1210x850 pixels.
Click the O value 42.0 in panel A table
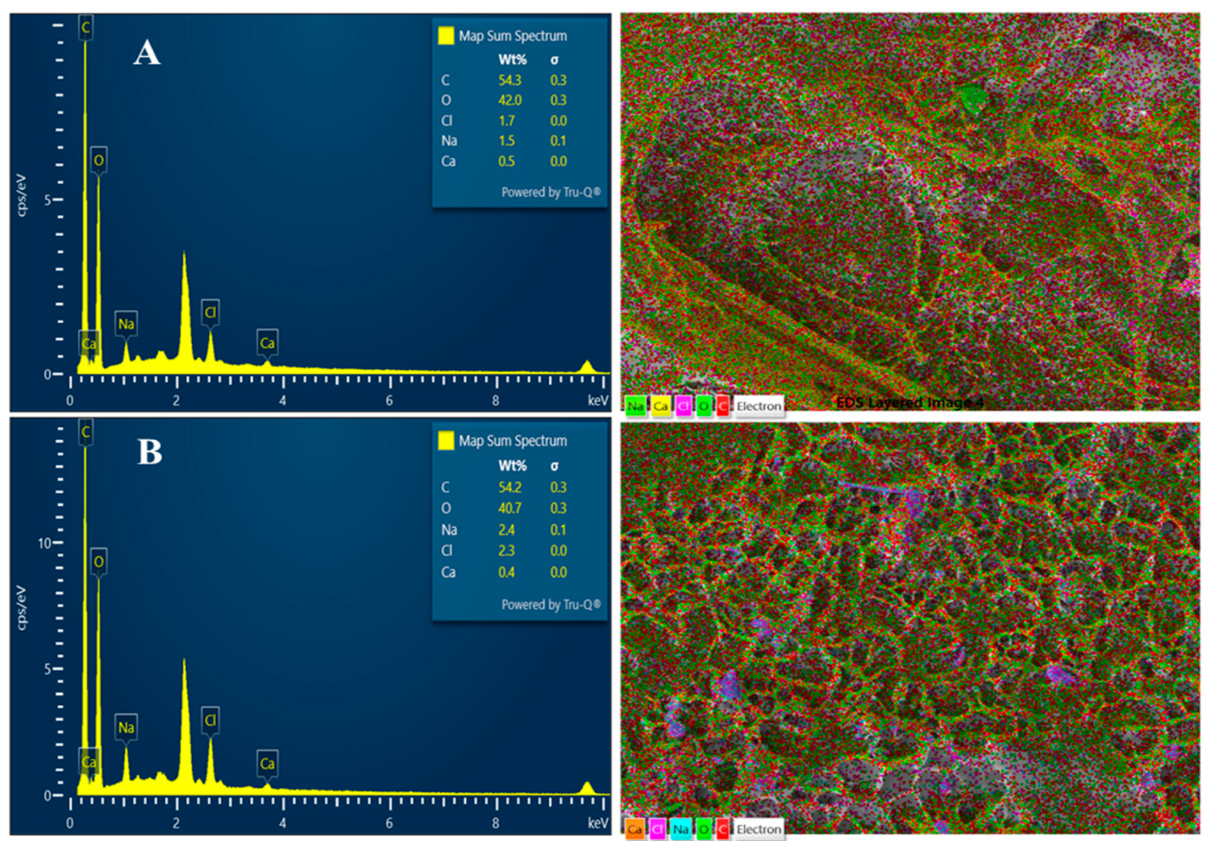510,100
